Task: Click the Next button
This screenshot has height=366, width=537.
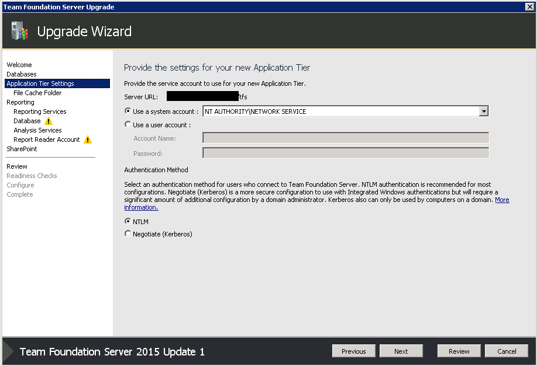Action: pyautogui.click(x=401, y=351)
